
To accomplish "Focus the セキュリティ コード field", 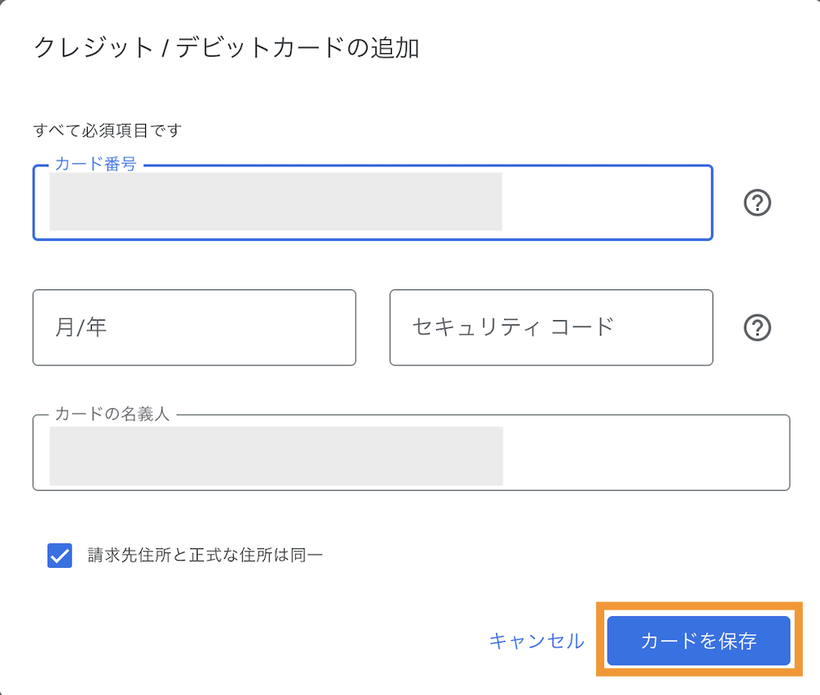I will [551, 328].
